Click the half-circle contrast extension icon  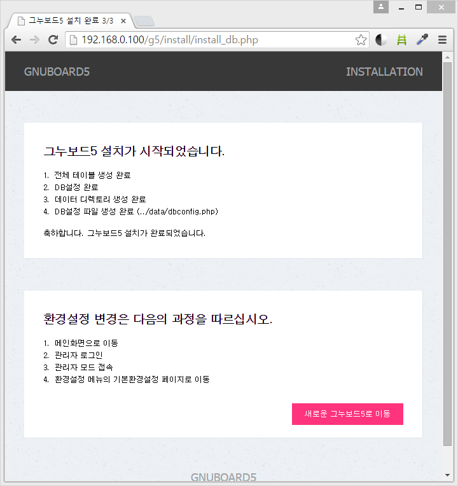(x=381, y=39)
